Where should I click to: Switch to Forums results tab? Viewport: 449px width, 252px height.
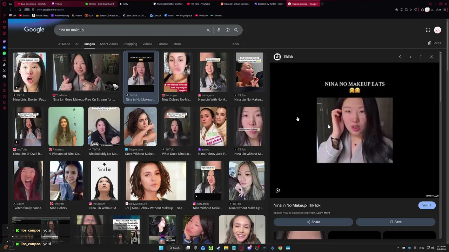[163, 44]
